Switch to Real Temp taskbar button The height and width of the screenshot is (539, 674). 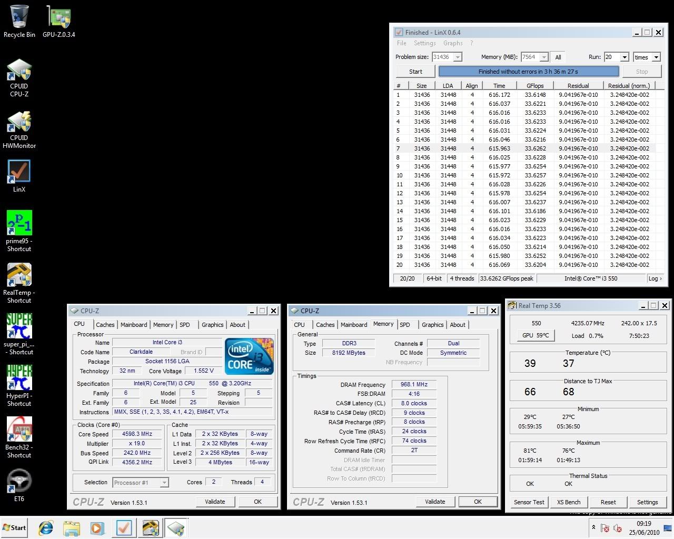[150, 528]
